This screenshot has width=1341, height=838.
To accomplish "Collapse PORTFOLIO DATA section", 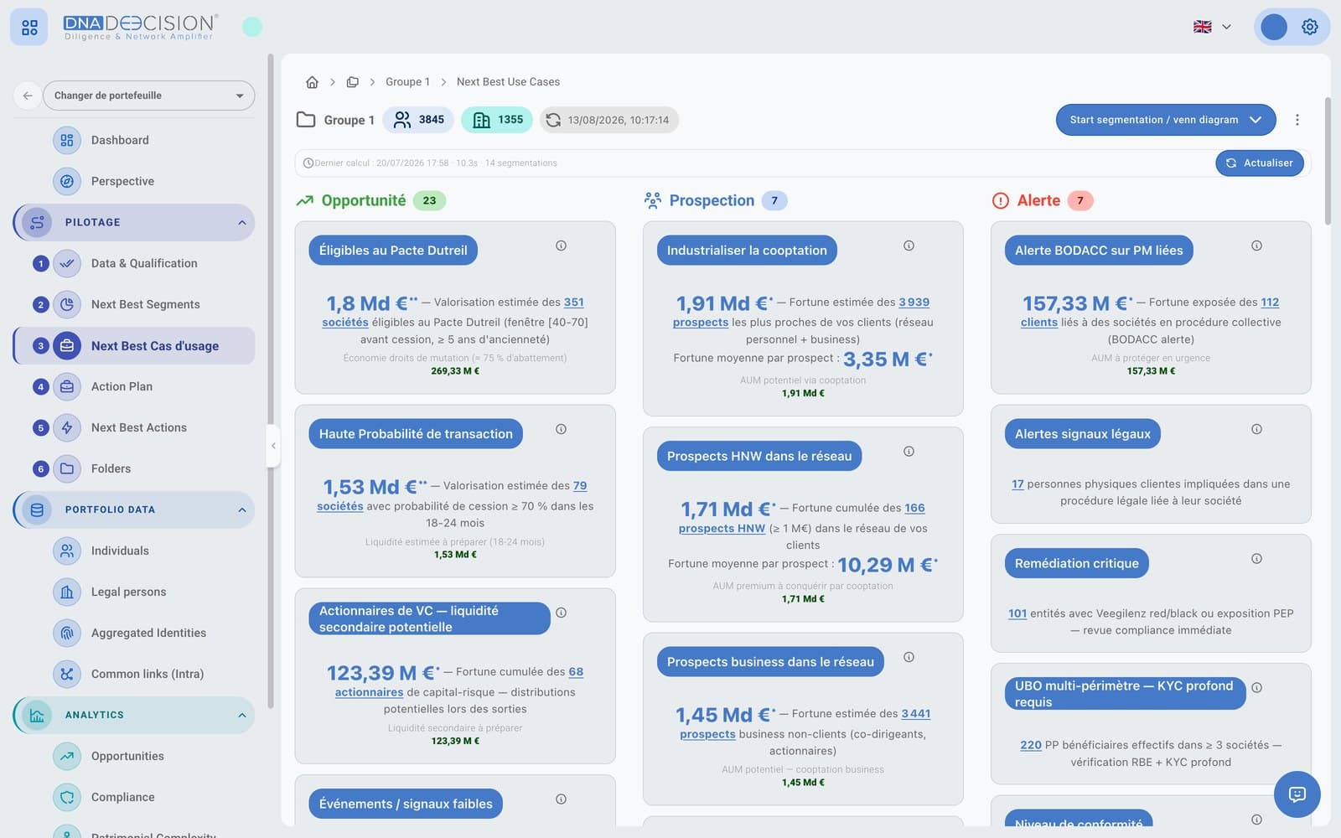I will click(242, 510).
